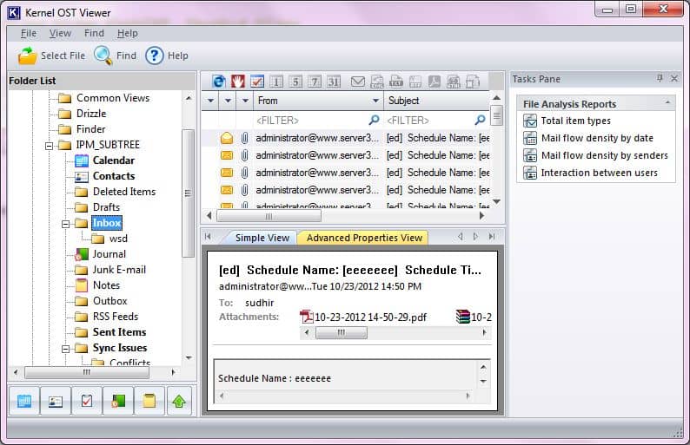
Task: Select the Calendar folder
Action: pos(105,160)
